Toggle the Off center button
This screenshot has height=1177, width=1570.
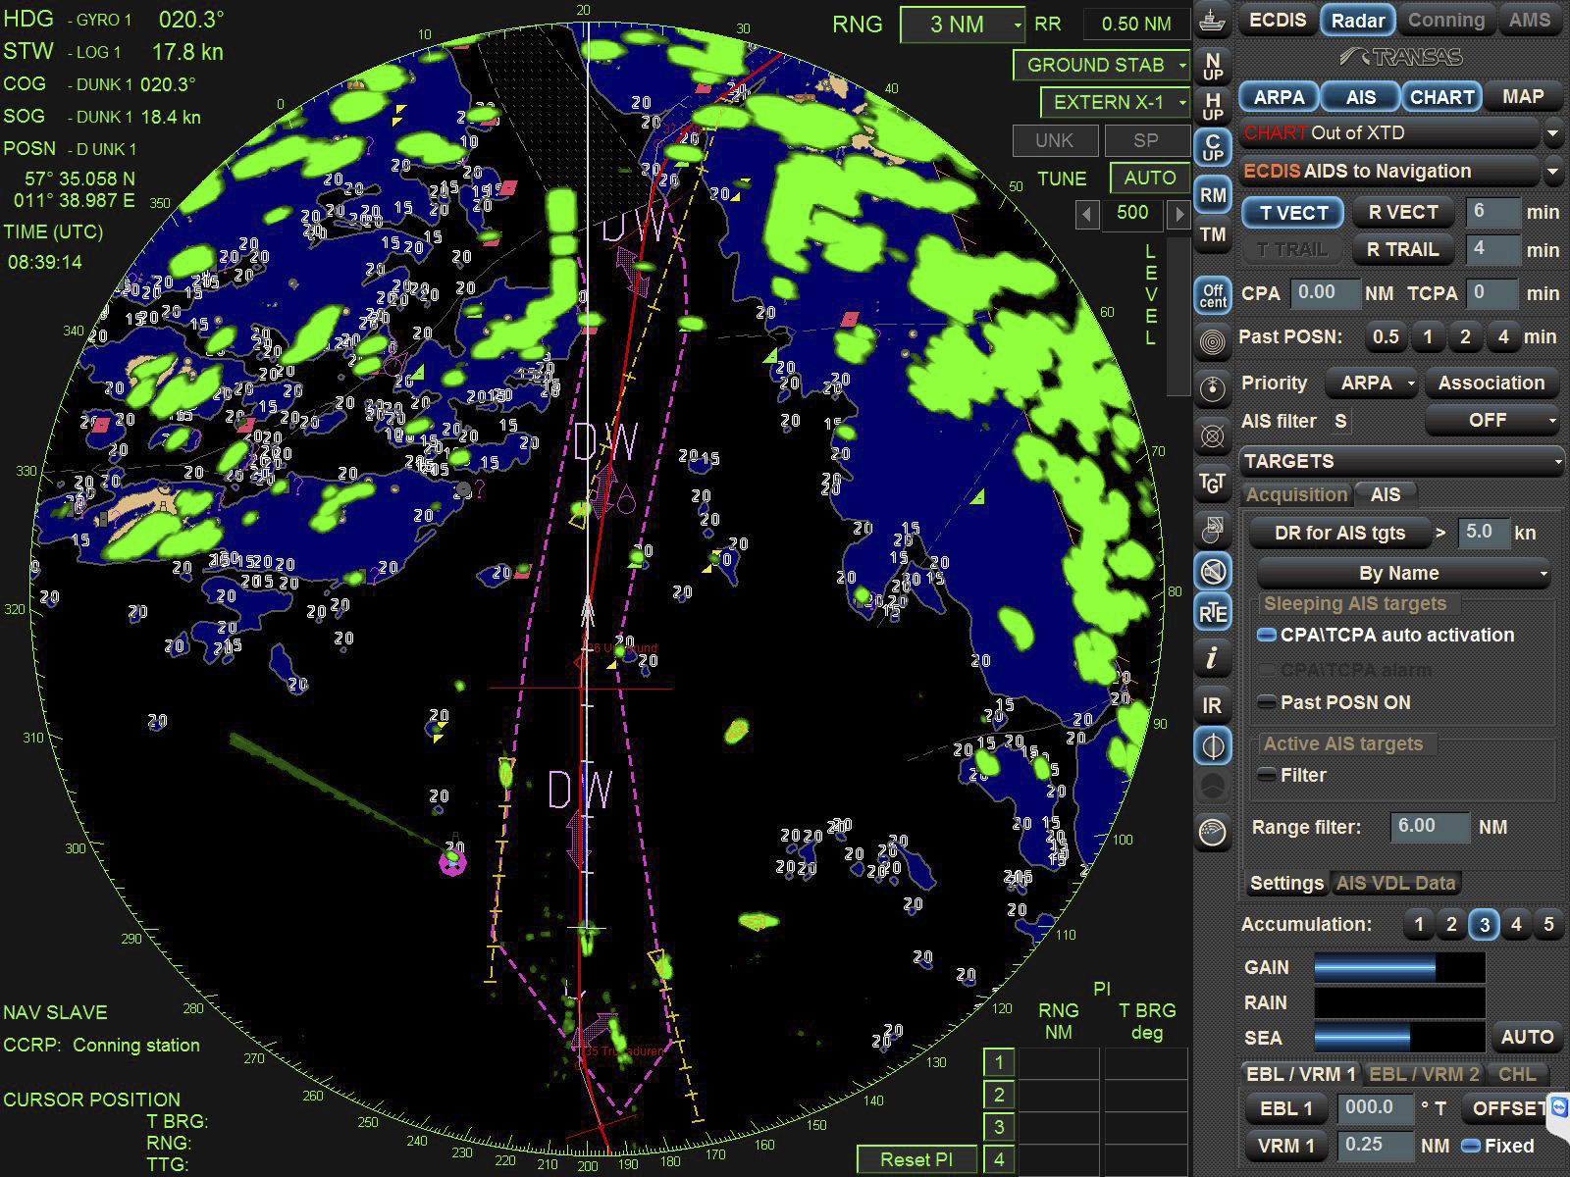(x=1213, y=295)
